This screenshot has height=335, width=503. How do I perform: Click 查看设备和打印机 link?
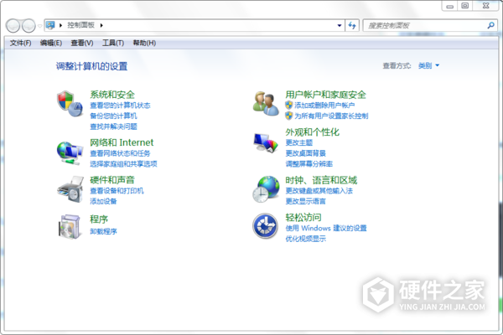[x=117, y=191]
